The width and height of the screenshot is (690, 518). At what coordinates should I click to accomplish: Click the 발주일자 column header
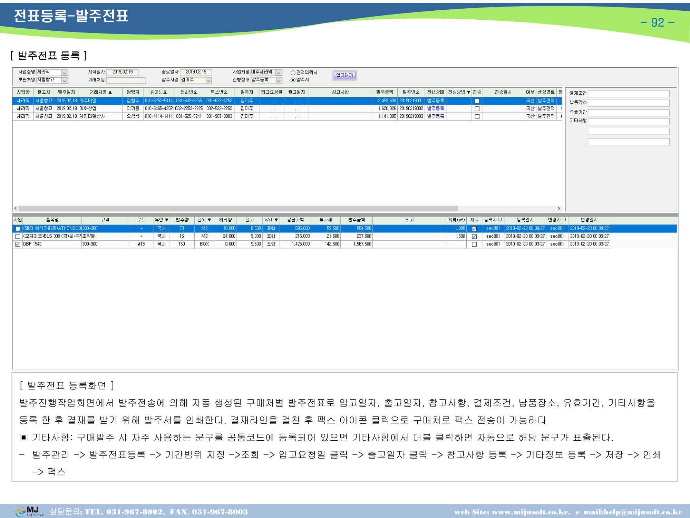[x=67, y=92]
